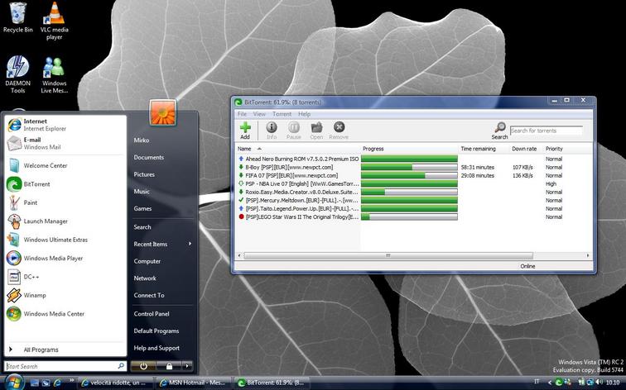Click the Search for torrents field
The image size is (626, 390).
coord(546,131)
